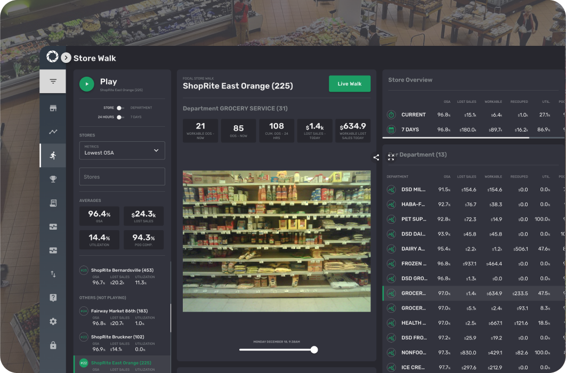
Task: Click the Live Walk button
Action: click(350, 84)
